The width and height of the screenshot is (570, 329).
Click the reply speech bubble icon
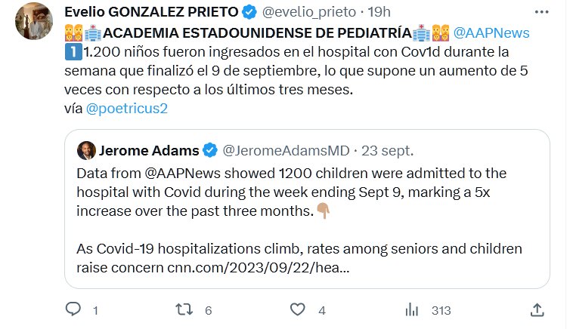tap(73, 309)
